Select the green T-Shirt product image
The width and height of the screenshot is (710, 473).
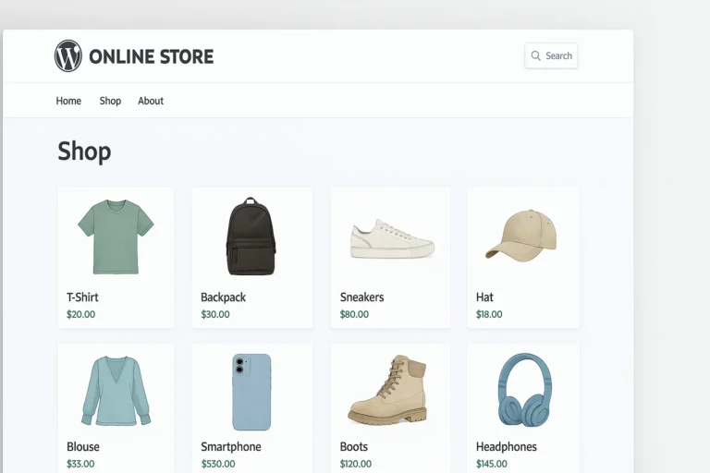116,236
